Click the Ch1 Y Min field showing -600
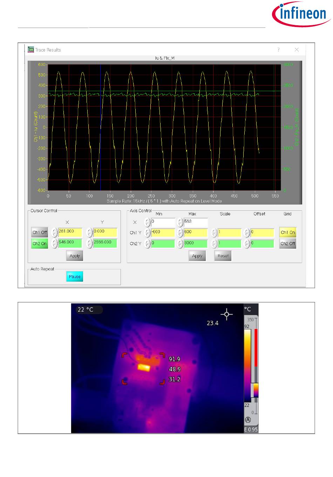This screenshot has height=477, width=333. pos(163,233)
